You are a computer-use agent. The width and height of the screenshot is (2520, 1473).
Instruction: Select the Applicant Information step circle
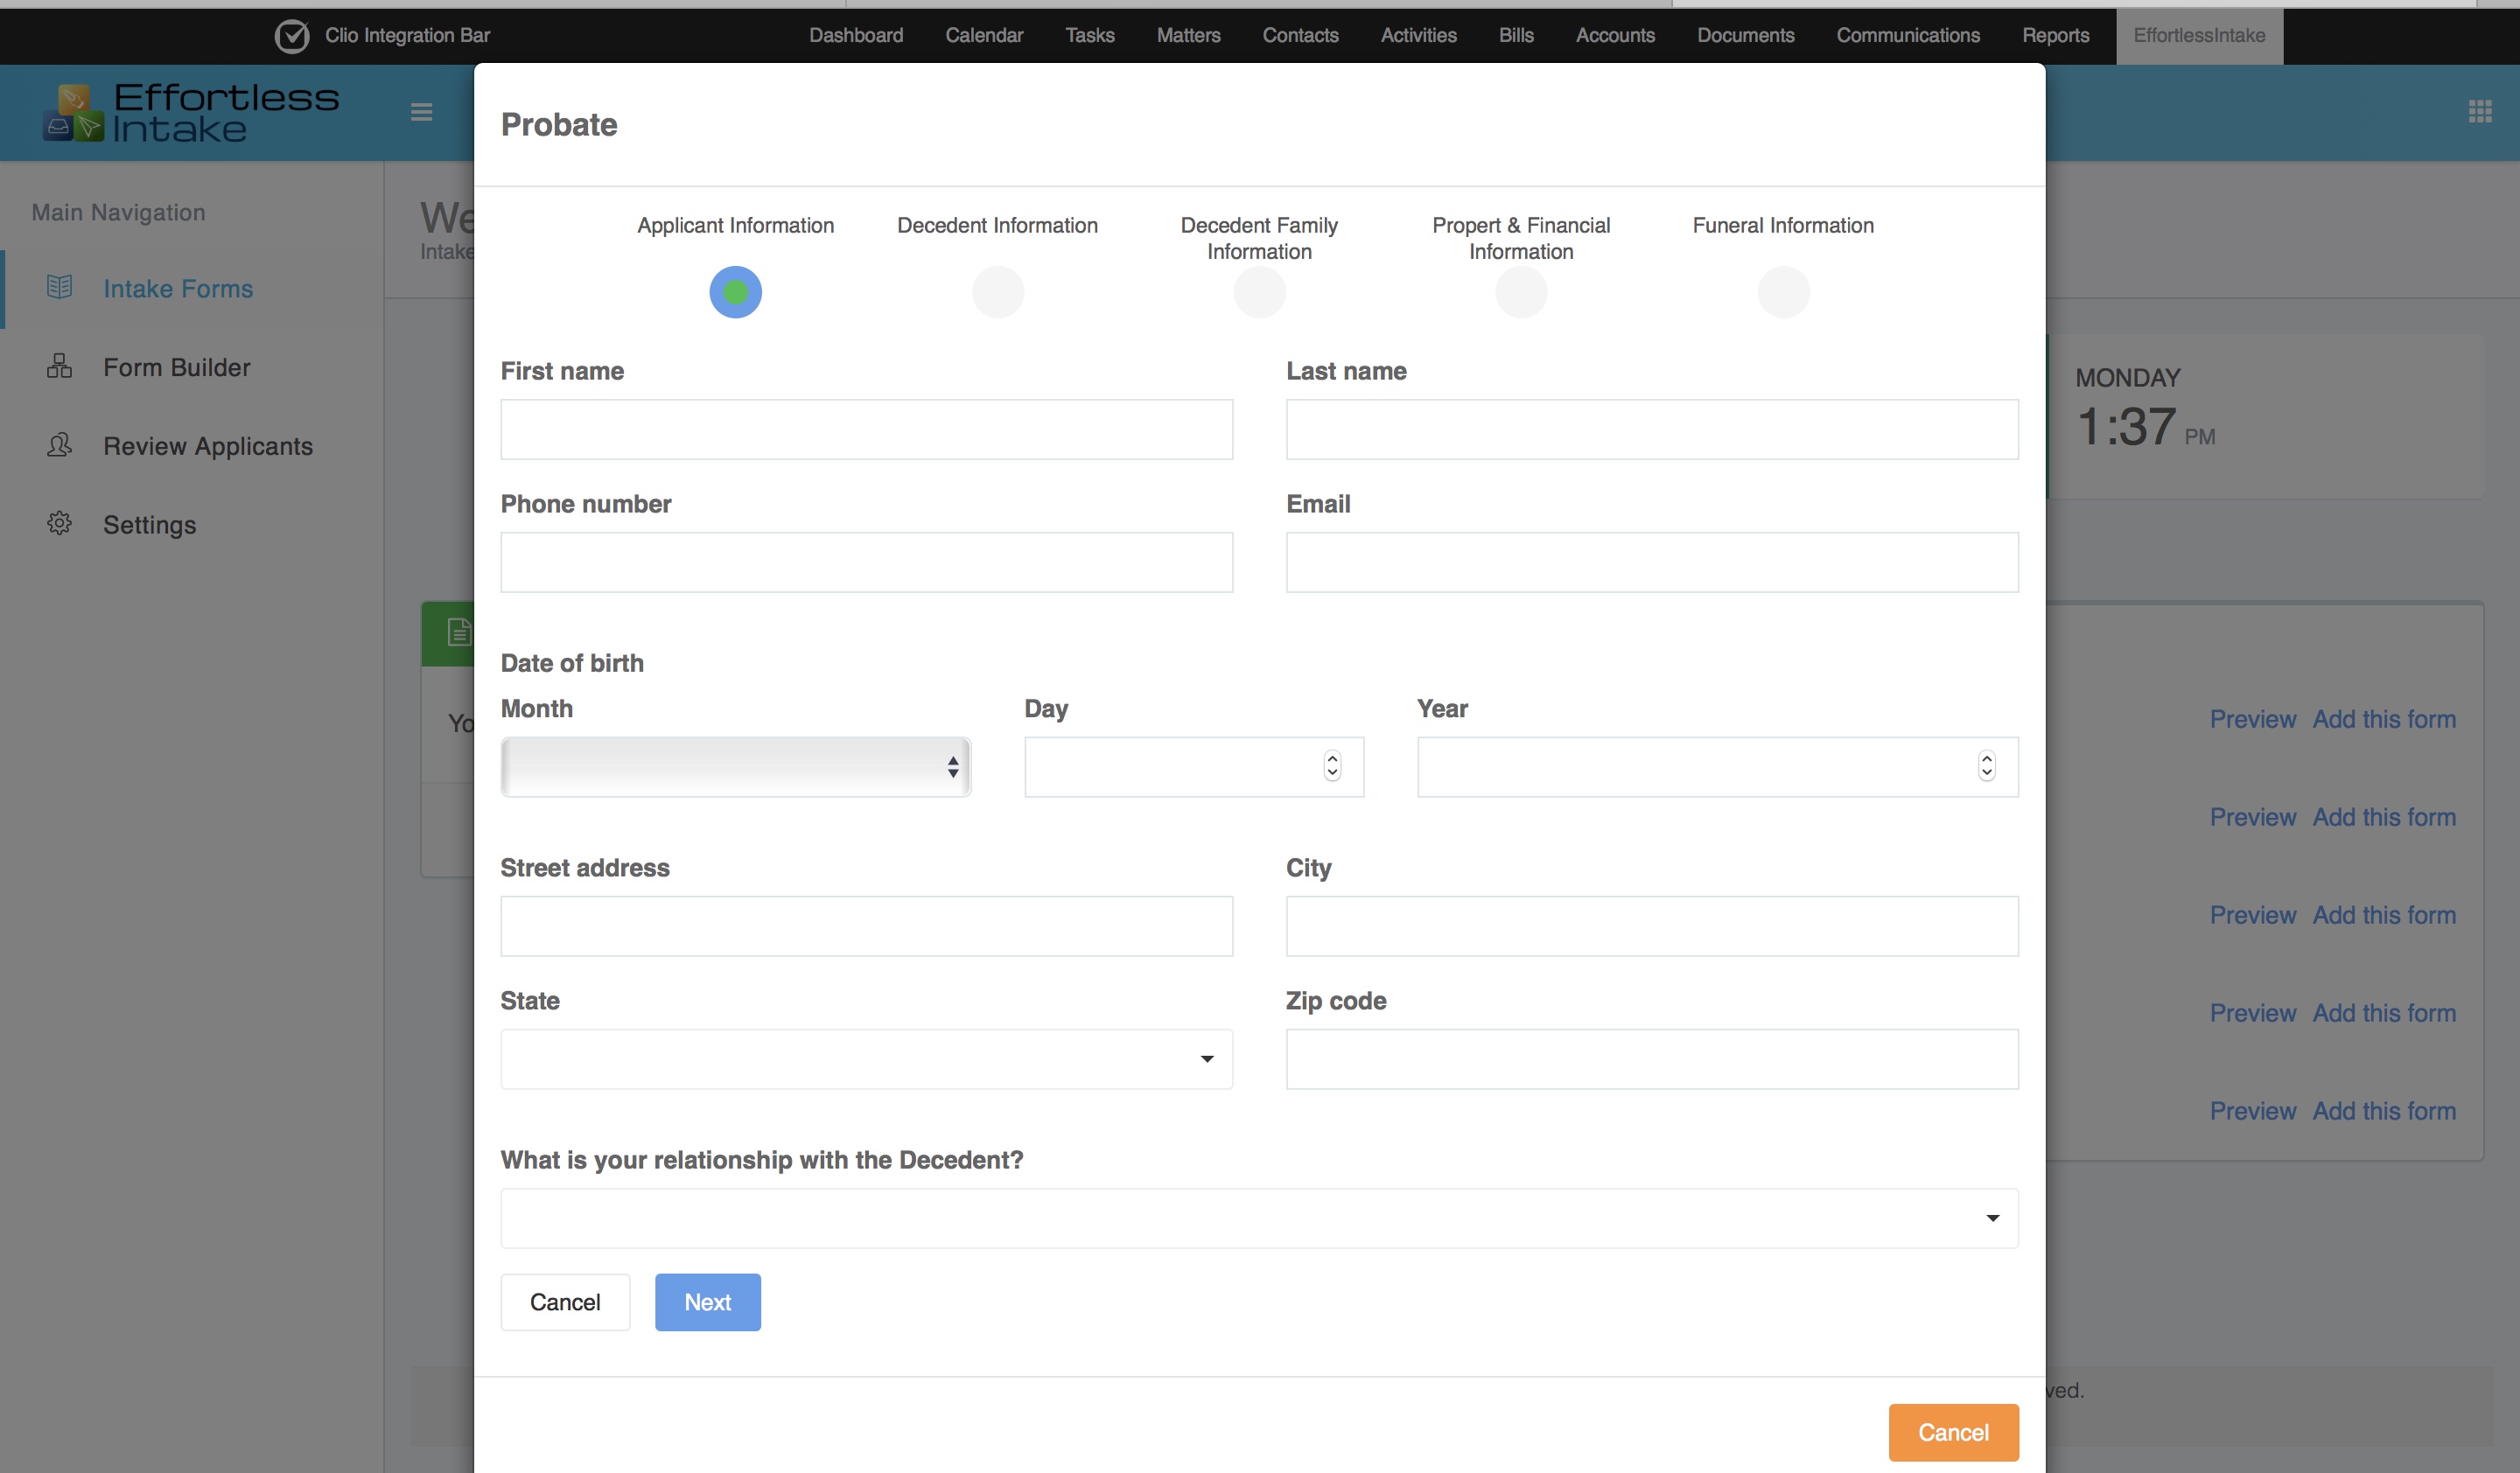click(735, 292)
